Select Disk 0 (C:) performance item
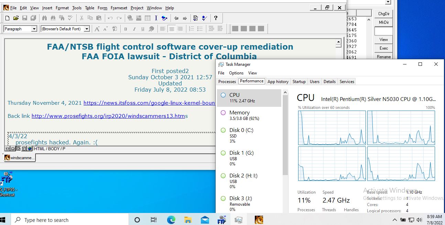This screenshot has height=225, width=445. [x=249, y=135]
